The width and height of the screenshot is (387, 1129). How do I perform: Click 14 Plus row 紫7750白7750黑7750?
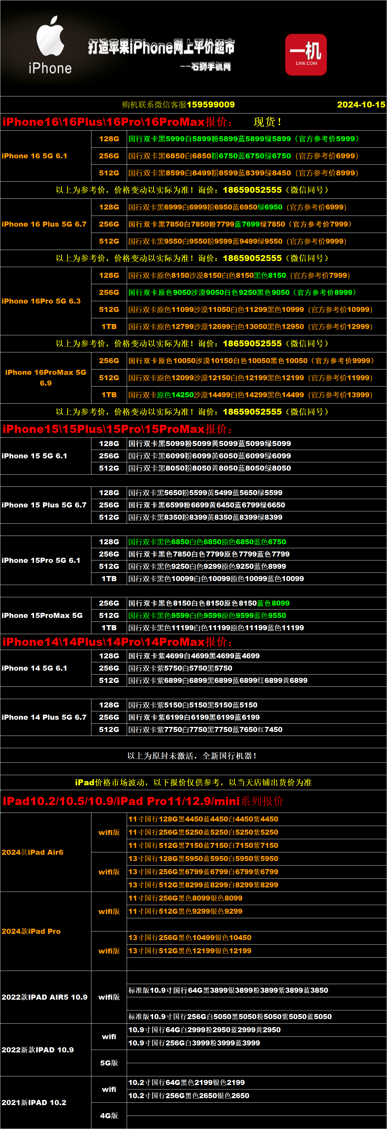pyautogui.click(x=257, y=730)
